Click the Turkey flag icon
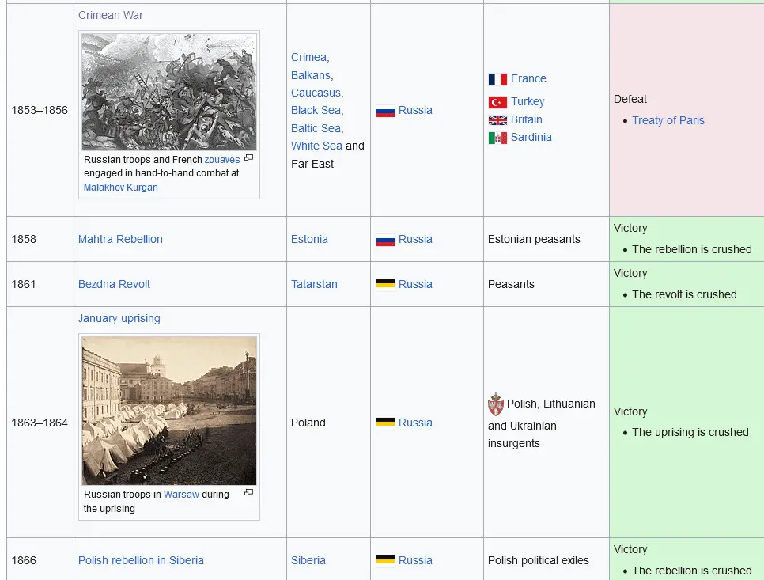Image resolution: width=764 pixels, height=580 pixels. tap(497, 102)
